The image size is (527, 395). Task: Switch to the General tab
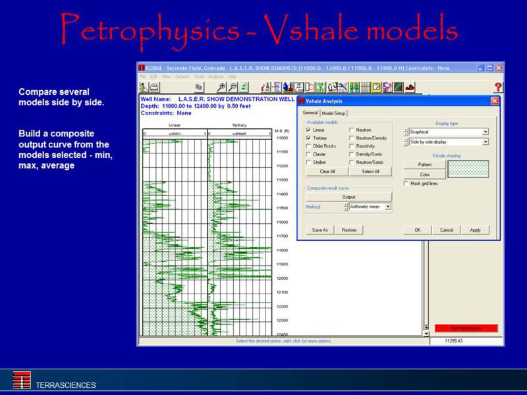(310, 113)
